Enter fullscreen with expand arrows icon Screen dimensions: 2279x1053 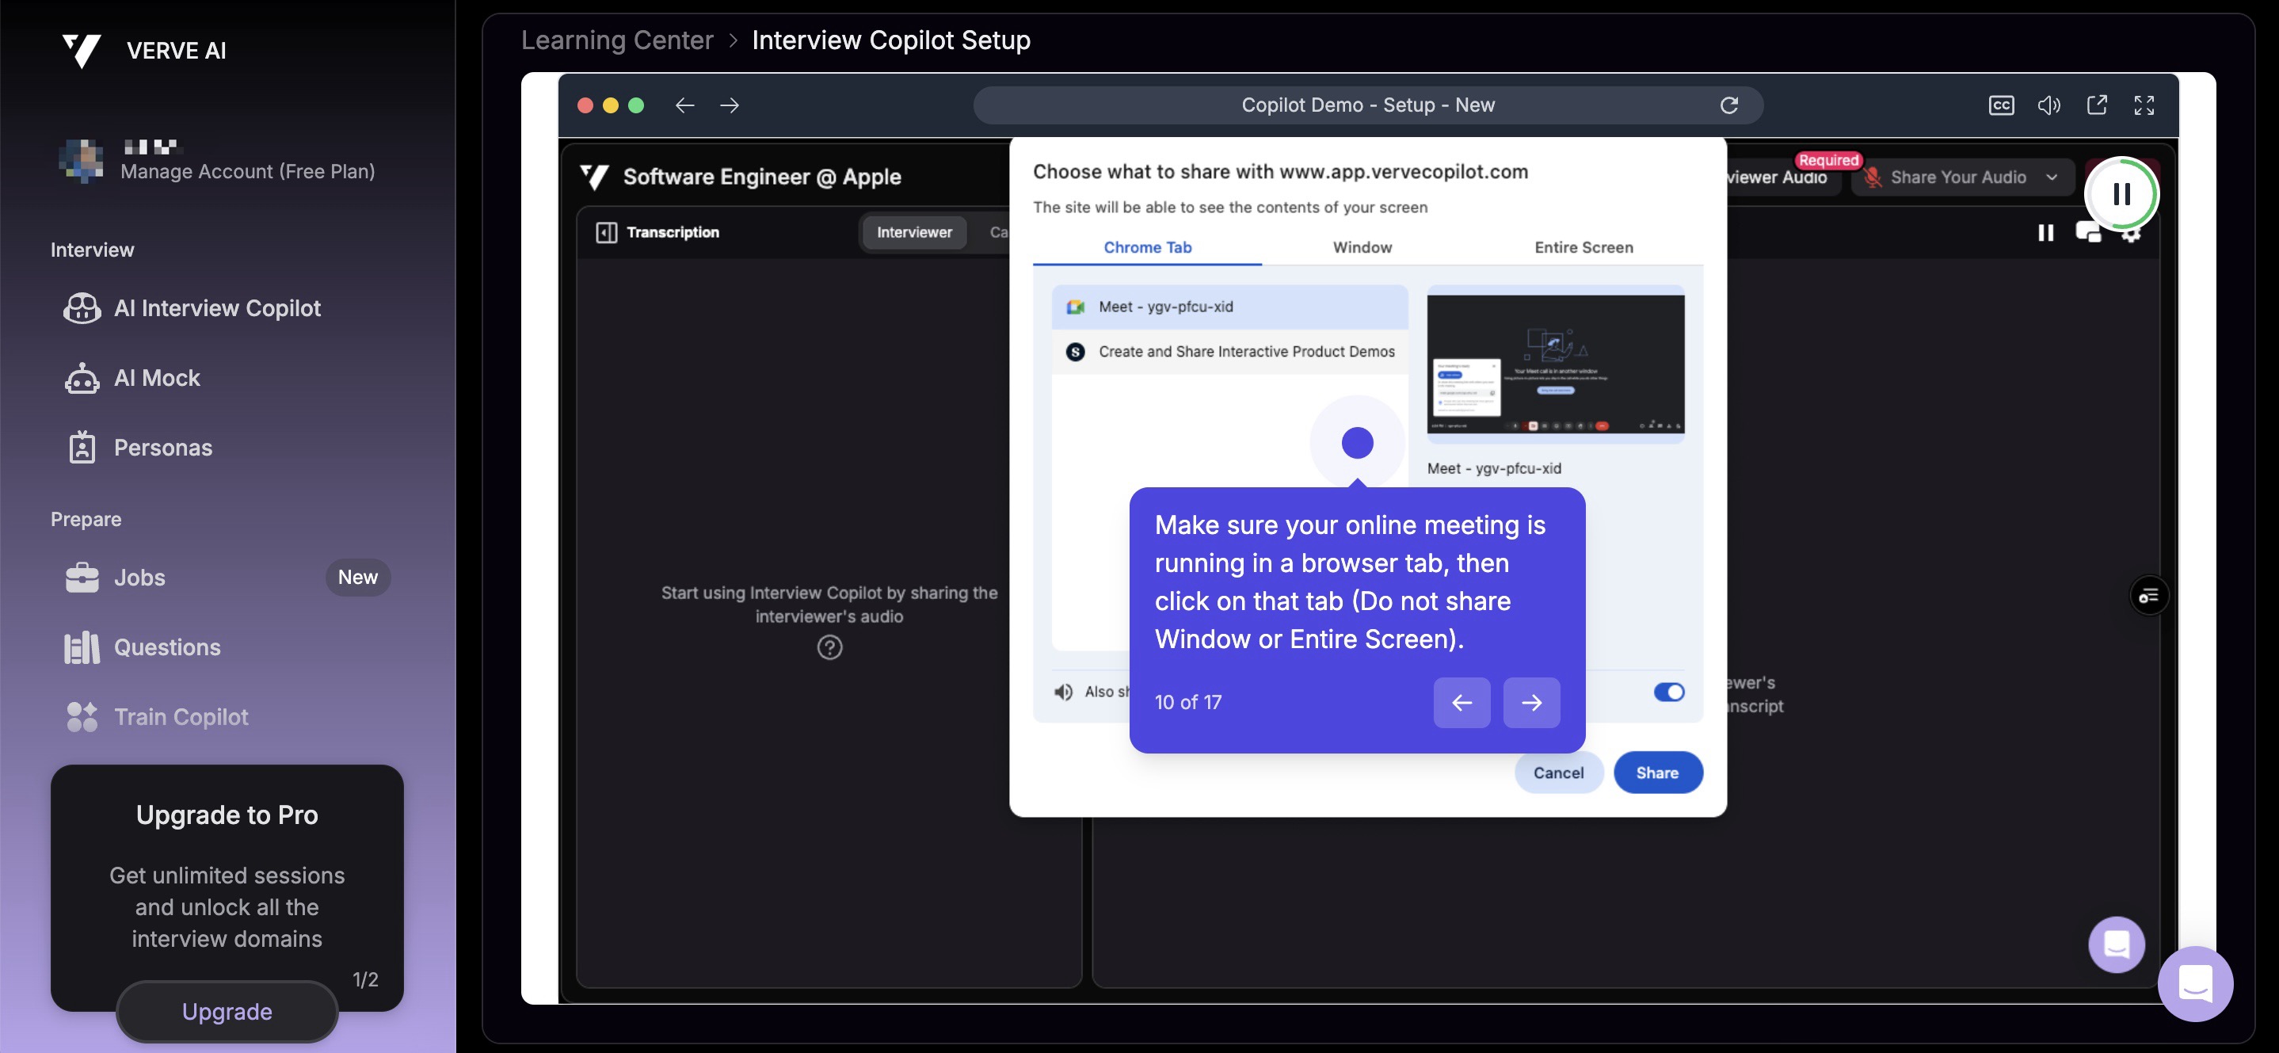[2144, 105]
